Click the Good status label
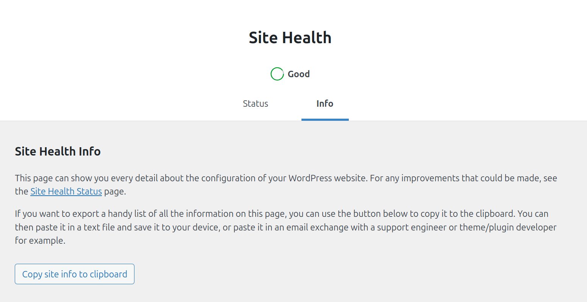The image size is (587, 302). click(298, 74)
